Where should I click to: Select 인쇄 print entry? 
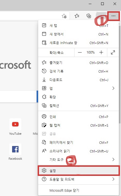click(78, 117)
